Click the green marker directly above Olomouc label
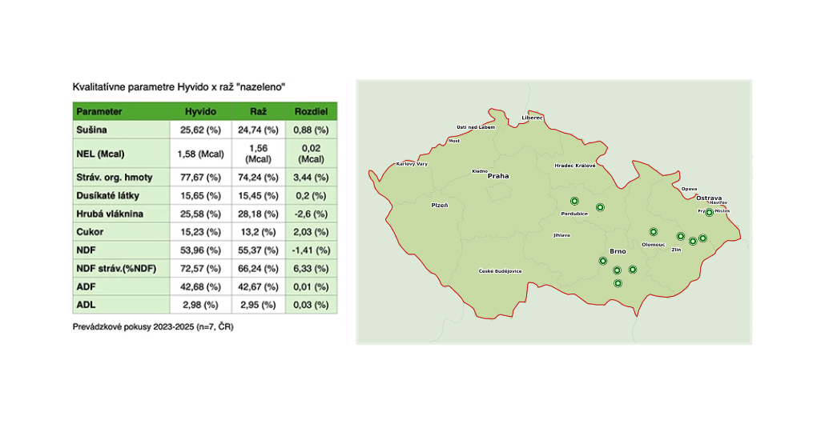 [654, 232]
